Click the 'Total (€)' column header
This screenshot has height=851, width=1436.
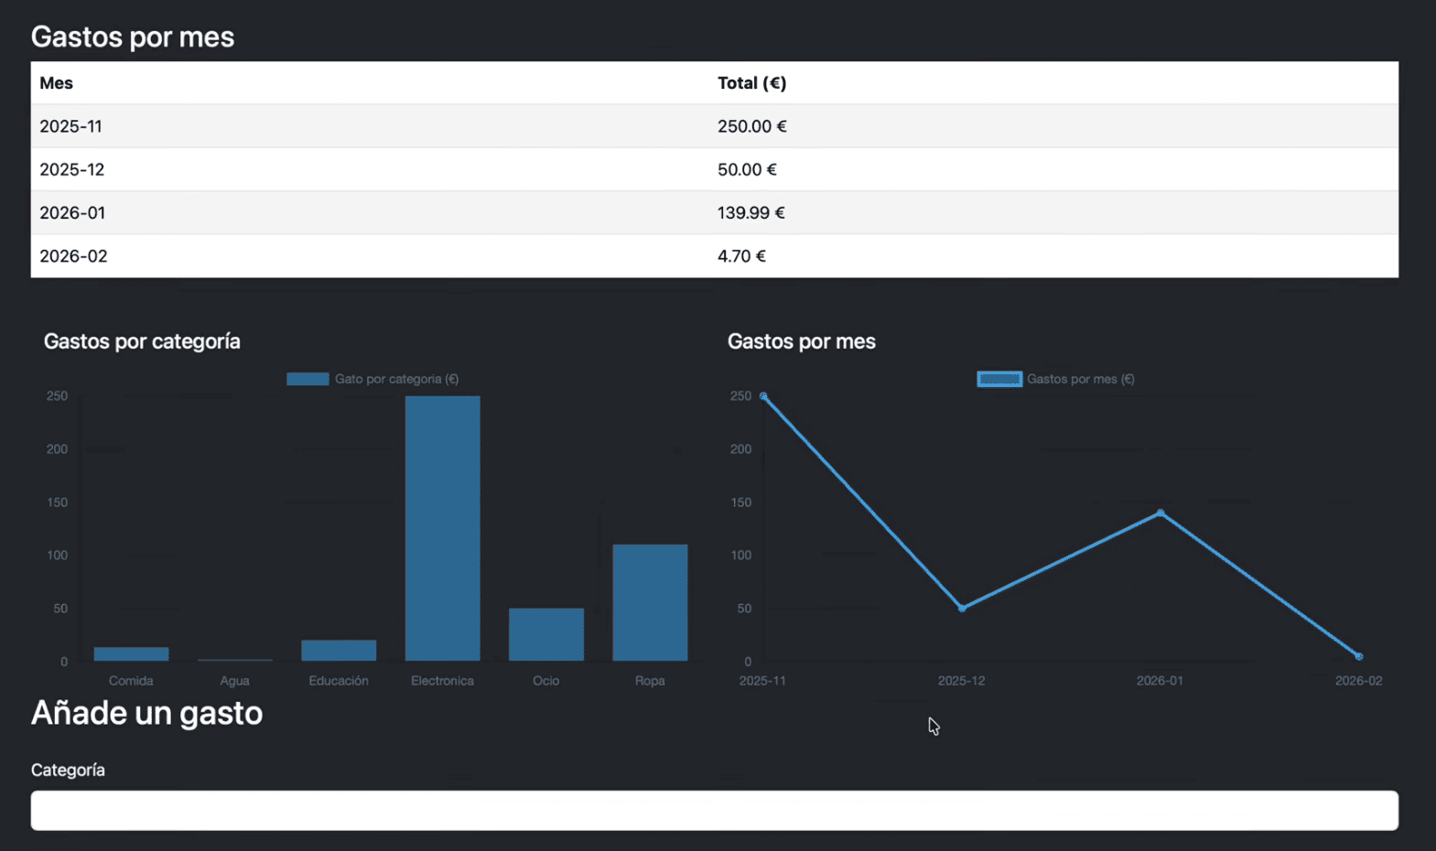[751, 83]
